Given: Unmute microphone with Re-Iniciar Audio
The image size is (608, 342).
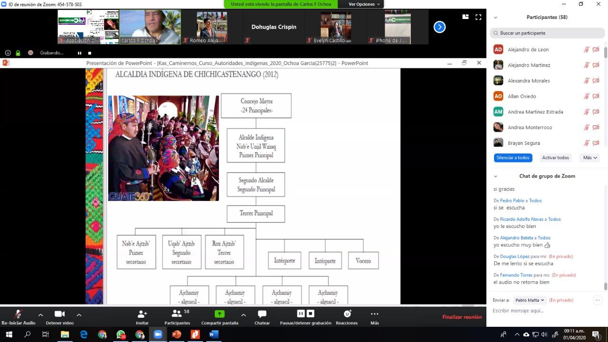Looking at the screenshot, I should pos(19,314).
